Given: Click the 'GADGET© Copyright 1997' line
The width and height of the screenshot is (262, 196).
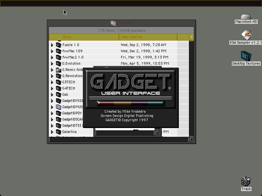Looking at the screenshot, I should click(127, 120).
